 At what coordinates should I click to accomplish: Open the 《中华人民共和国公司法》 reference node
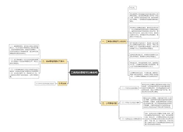(x=45, y=84)
